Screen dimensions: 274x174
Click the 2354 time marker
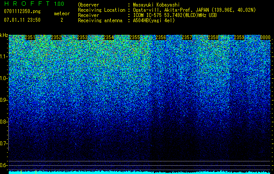tap(108, 37)
